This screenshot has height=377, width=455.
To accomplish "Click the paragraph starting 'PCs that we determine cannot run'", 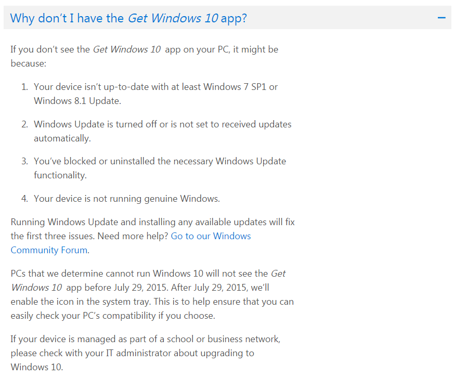I will 152,294.
